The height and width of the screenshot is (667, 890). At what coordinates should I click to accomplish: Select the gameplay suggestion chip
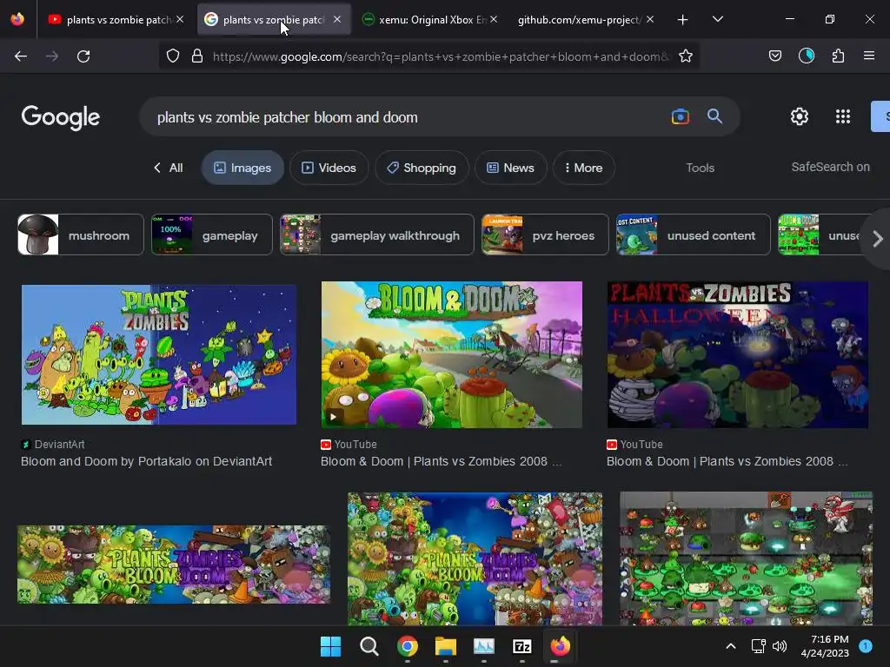tap(212, 234)
